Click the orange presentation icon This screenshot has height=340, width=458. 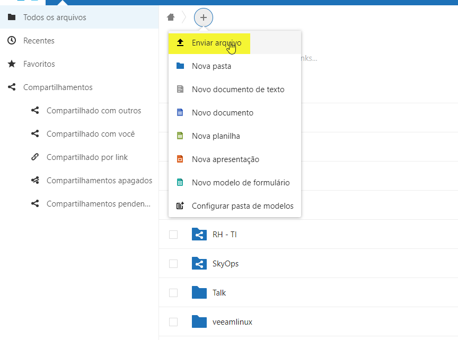pyautogui.click(x=180, y=159)
